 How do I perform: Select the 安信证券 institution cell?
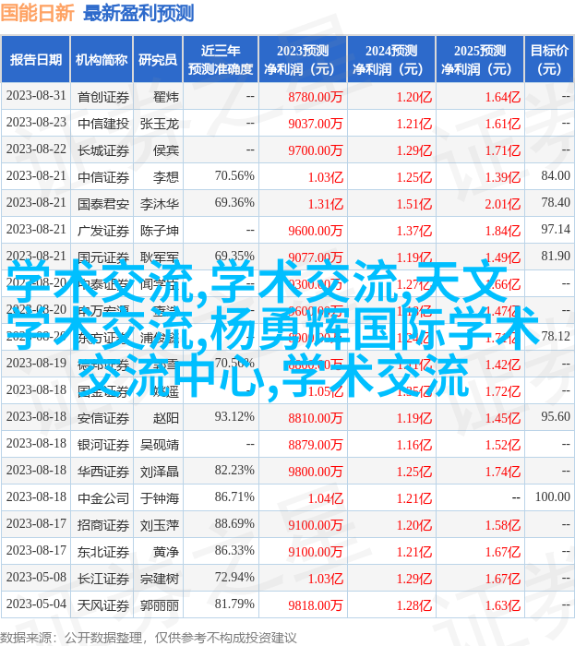click(103, 419)
